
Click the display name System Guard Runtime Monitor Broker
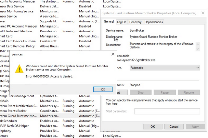tap(153, 37)
